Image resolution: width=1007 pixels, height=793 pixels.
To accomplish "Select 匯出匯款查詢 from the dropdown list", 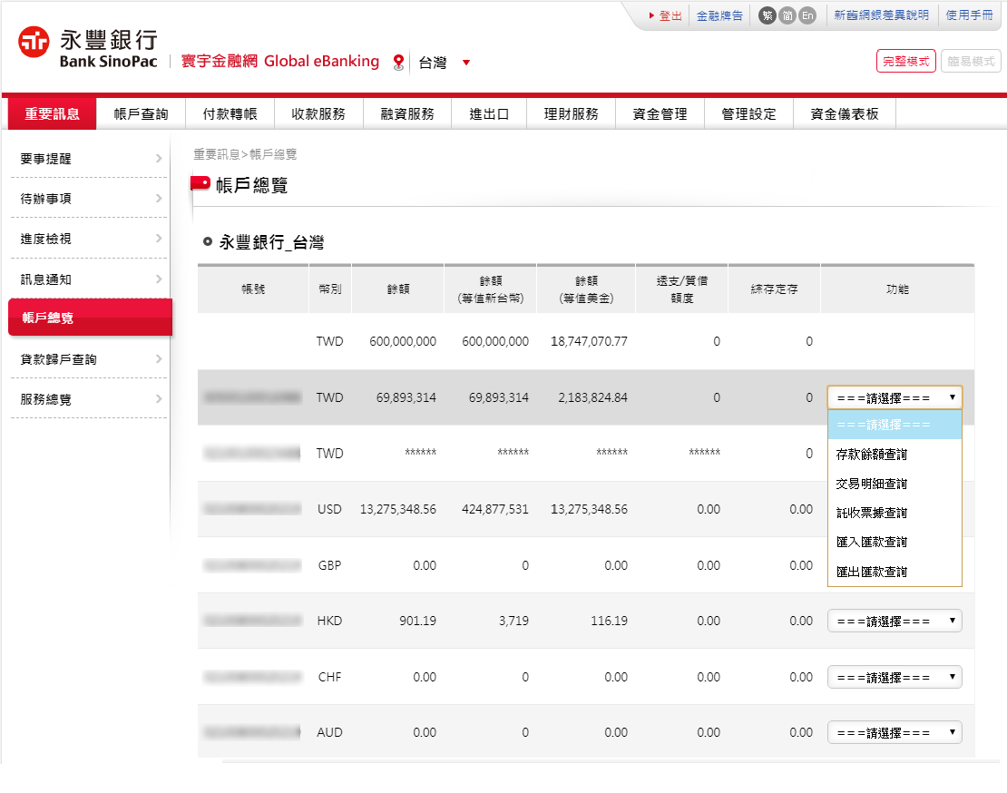I will click(895, 572).
